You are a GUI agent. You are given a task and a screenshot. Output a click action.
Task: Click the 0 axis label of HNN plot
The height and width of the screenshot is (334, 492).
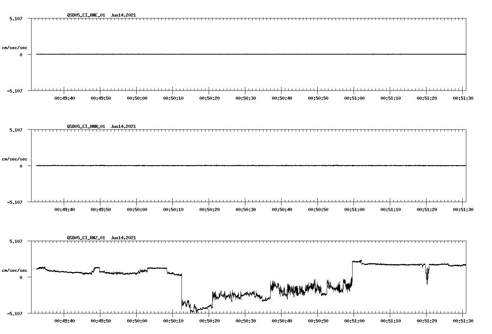pos(21,166)
